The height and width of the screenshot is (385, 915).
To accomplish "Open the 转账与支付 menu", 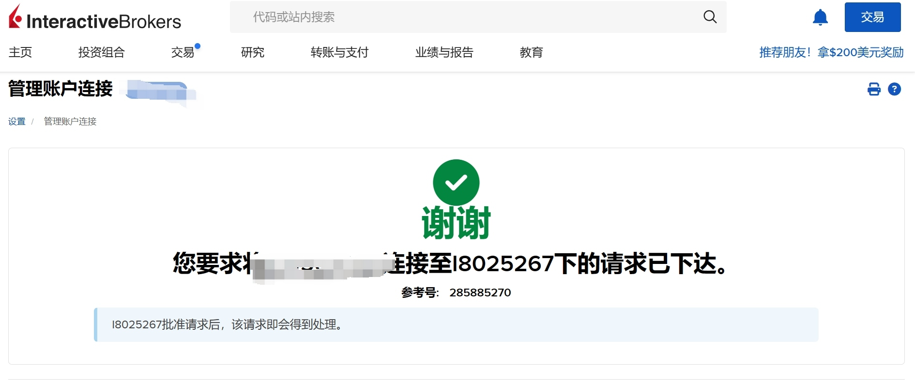I will 340,52.
